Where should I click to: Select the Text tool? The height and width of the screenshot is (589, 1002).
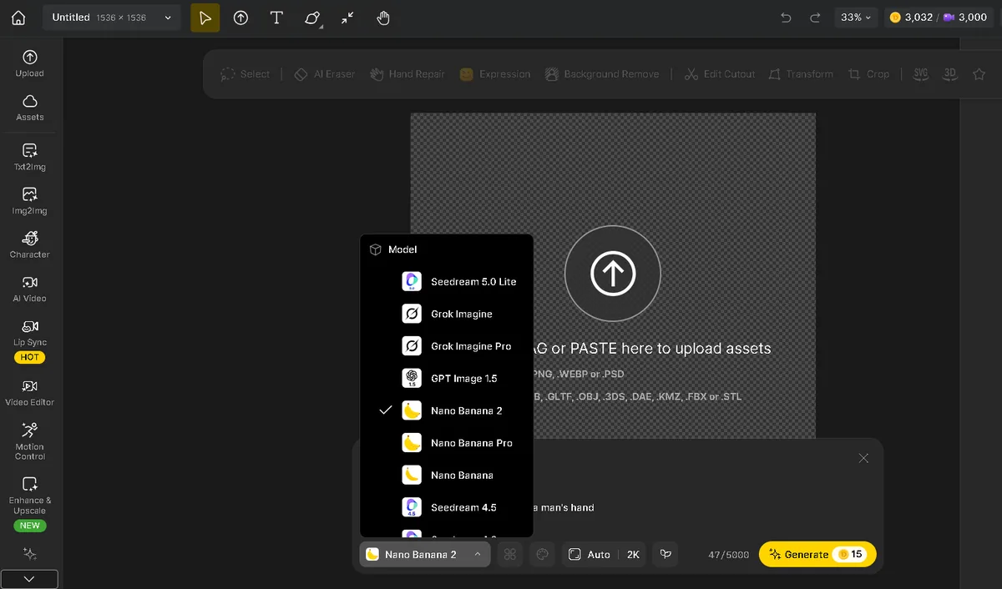click(x=276, y=18)
